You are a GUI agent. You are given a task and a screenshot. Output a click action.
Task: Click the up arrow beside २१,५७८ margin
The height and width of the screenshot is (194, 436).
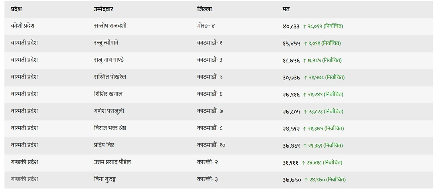[x=305, y=78]
